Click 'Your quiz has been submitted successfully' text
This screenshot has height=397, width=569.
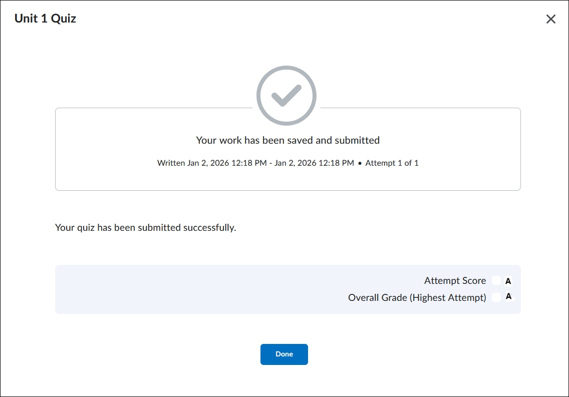(x=145, y=227)
